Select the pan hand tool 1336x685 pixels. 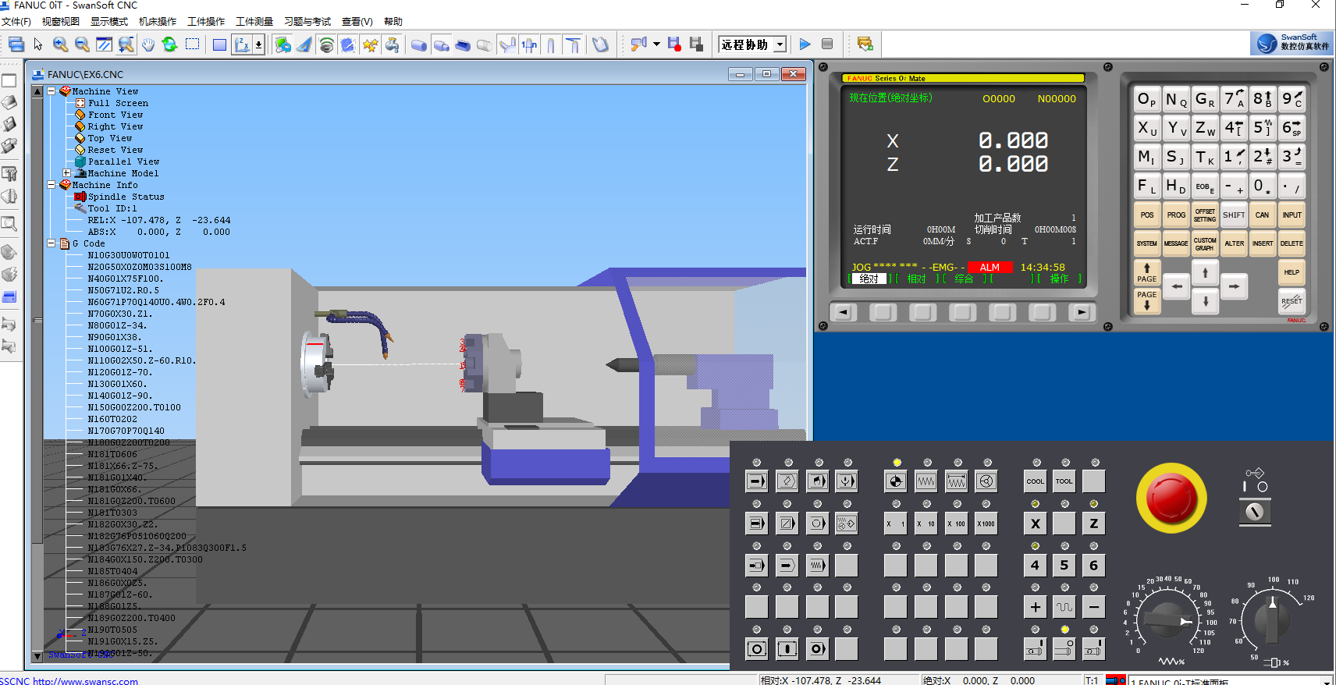(x=148, y=44)
